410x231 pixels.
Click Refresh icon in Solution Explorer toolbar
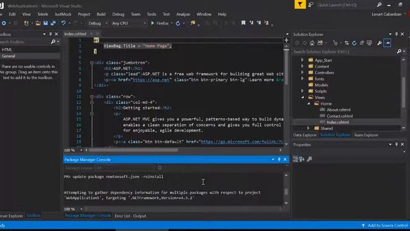point(354,43)
